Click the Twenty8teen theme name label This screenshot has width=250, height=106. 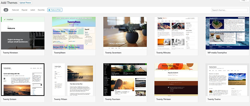pos(60,53)
